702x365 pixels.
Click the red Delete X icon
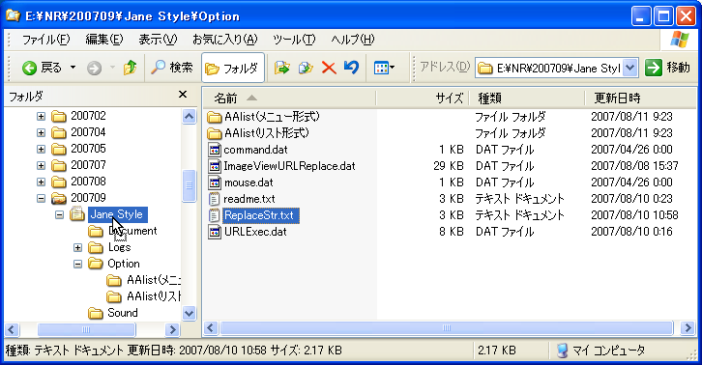(x=329, y=68)
